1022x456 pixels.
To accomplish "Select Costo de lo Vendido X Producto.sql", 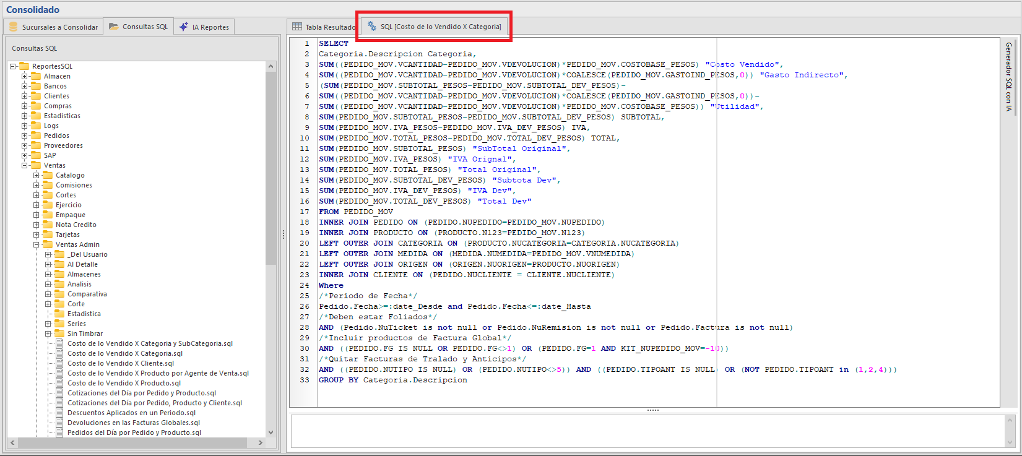I will tap(124, 383).
